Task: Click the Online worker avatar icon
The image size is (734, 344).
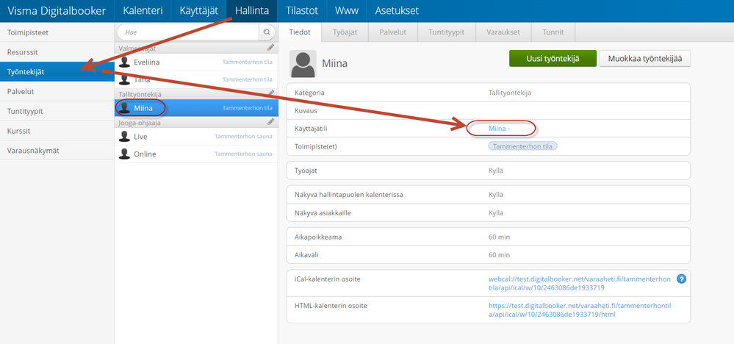Action: (124, 154)
